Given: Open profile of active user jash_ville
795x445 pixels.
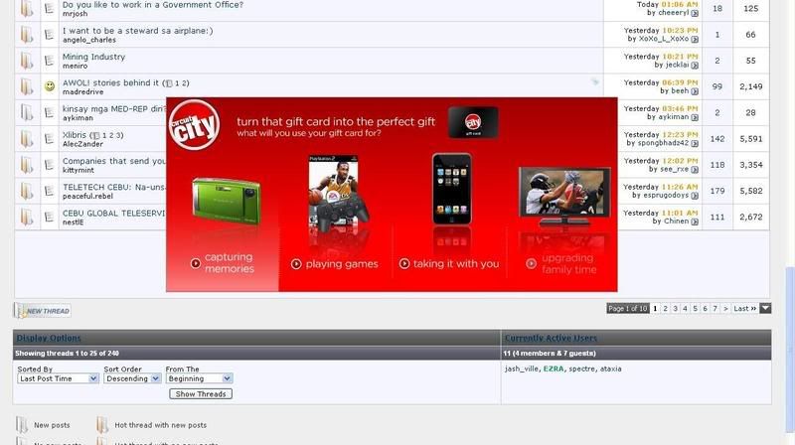Looking at the screenshot, I should [x=522, y=369].
